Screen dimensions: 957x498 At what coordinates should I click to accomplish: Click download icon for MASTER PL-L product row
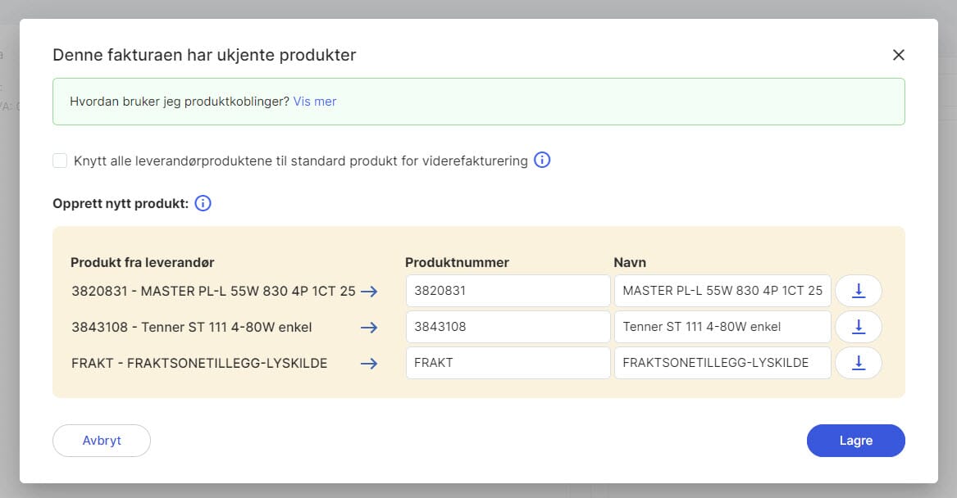[858, 291]
